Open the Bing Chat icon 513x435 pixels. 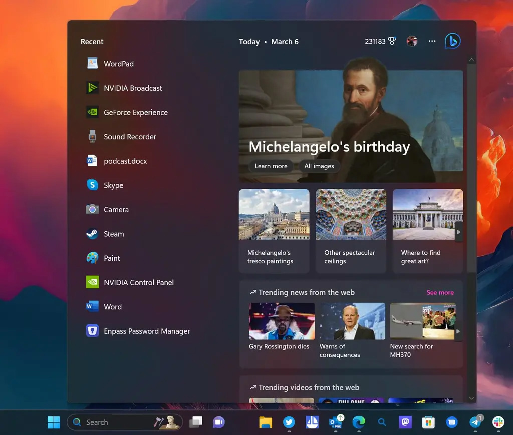452,41
